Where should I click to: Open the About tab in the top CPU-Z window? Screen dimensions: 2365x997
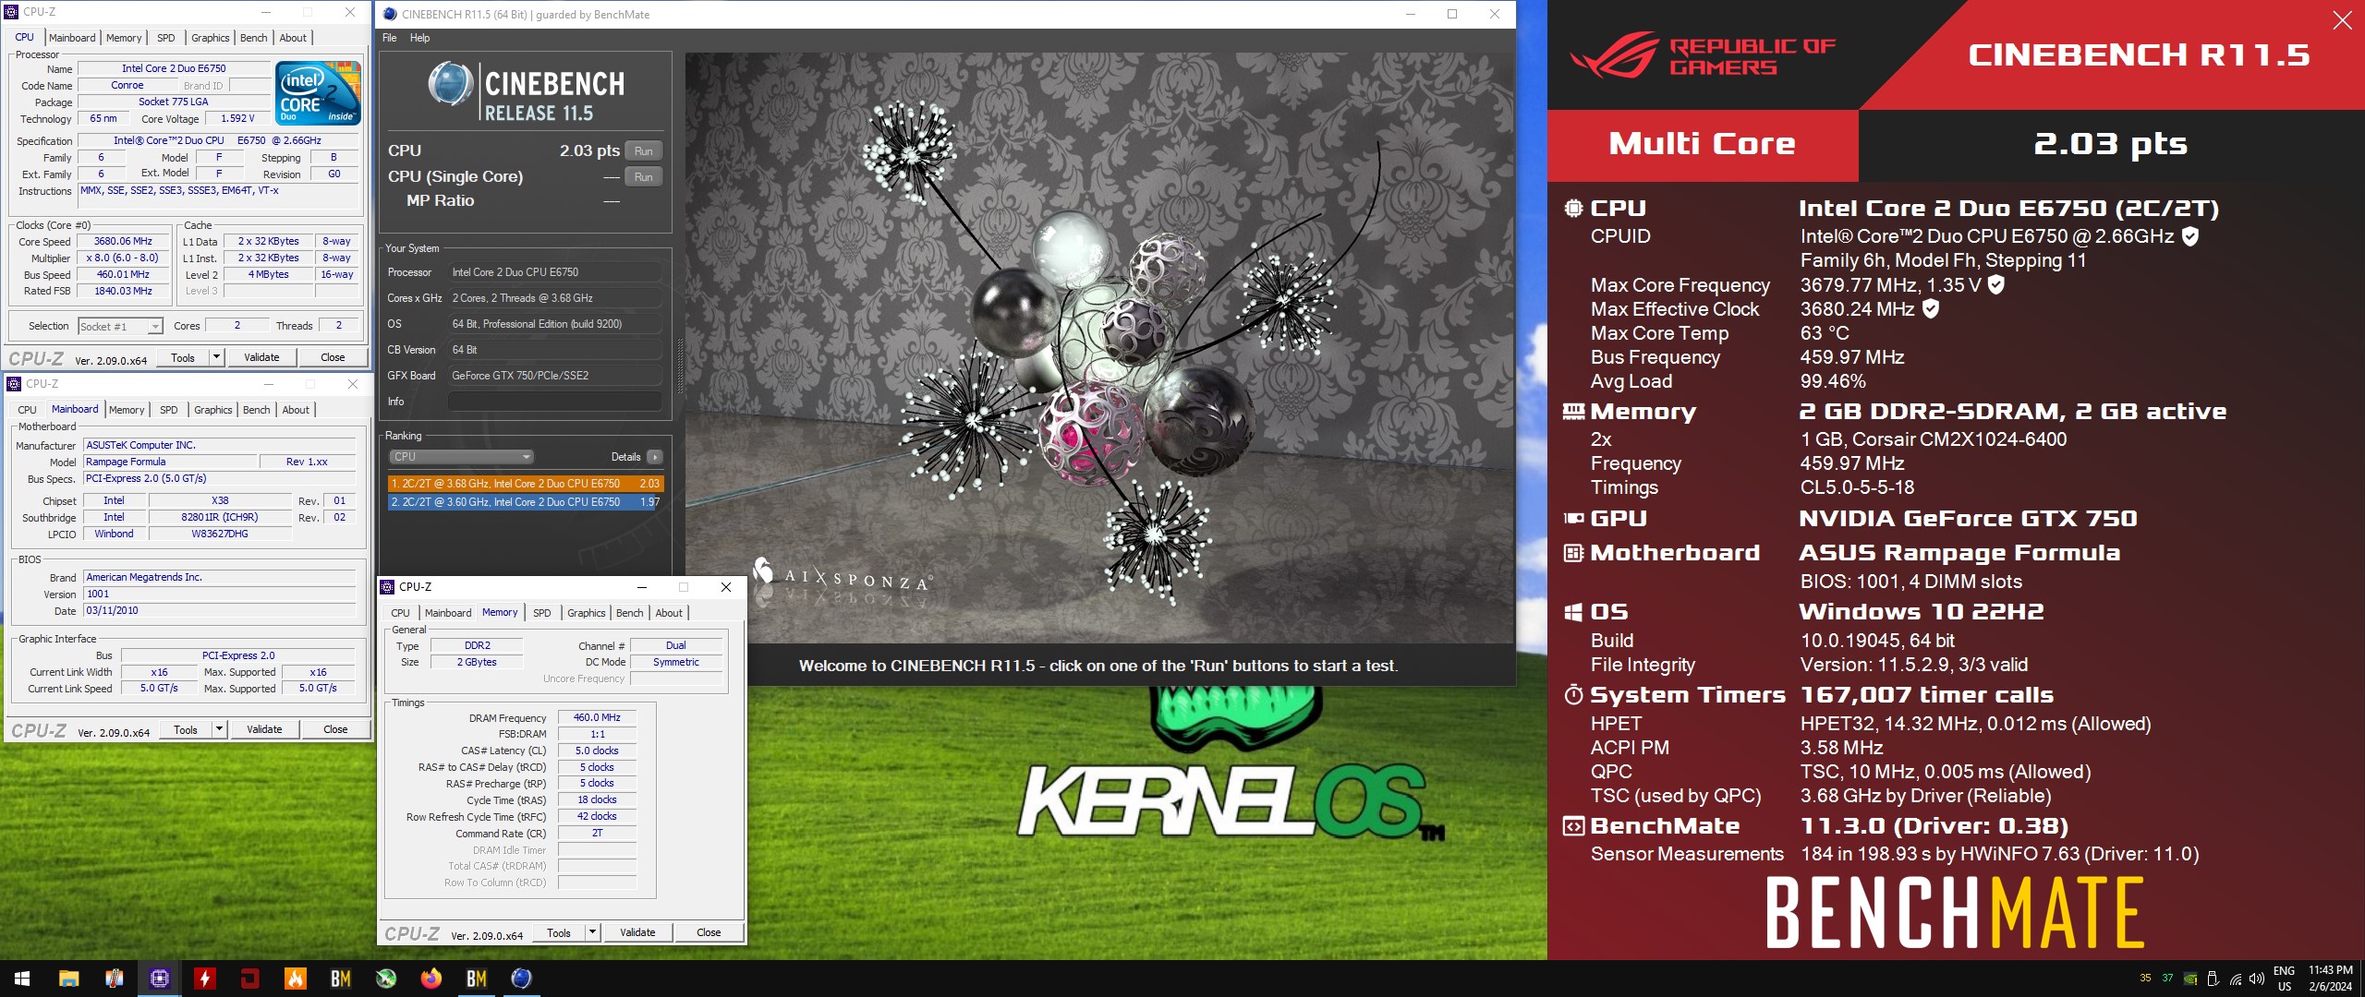pos(293,38)
